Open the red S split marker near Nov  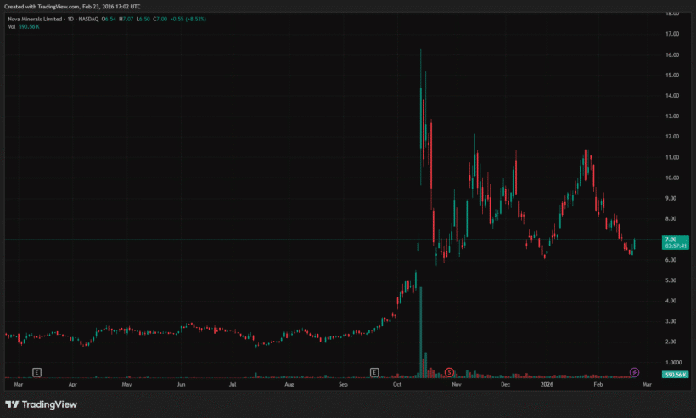(449, 372)
